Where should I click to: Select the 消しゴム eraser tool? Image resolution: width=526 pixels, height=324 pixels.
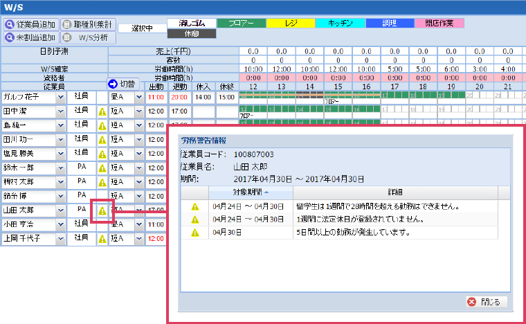click(x=192, y=23)
